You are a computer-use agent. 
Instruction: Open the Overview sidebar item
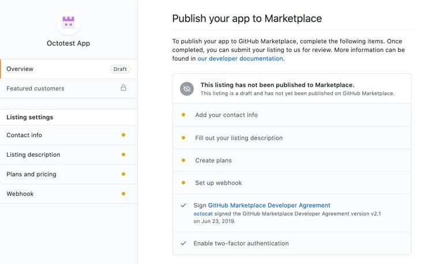click(x=69, y=69)
